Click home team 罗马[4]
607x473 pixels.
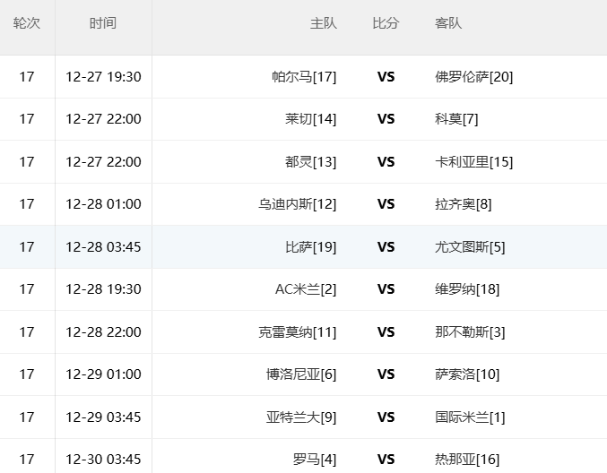coord(315,460)
